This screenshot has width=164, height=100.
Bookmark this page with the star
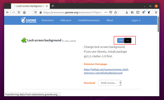tap(115, 12)
